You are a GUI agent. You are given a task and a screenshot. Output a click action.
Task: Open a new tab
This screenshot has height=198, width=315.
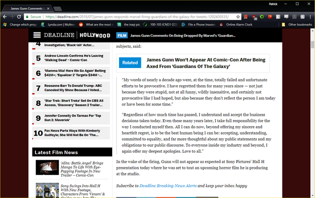(x=58, y=9)
